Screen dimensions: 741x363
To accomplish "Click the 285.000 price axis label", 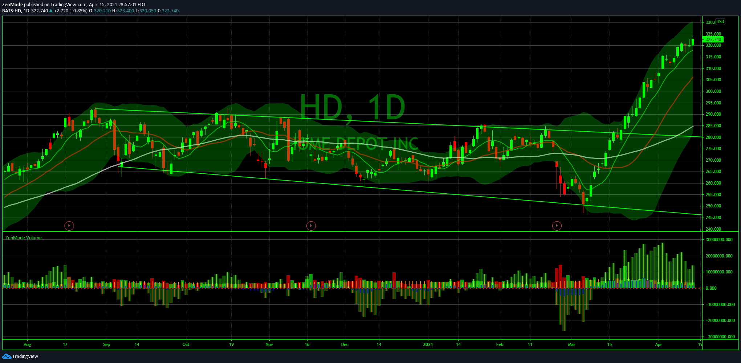I will [x=713, y=126].
